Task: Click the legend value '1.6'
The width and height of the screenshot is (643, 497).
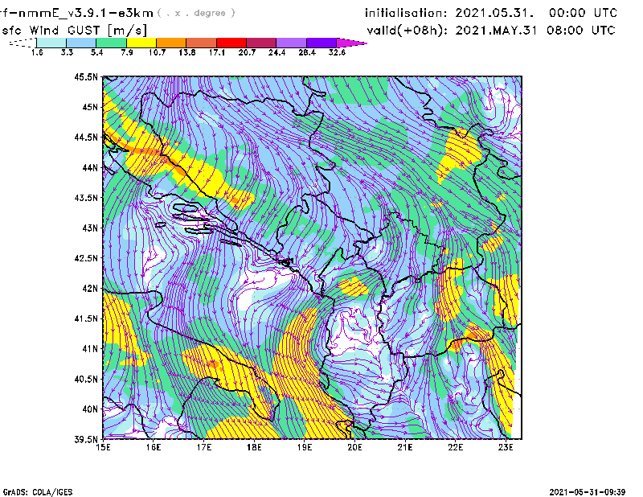Action: (x=37, y=52)
